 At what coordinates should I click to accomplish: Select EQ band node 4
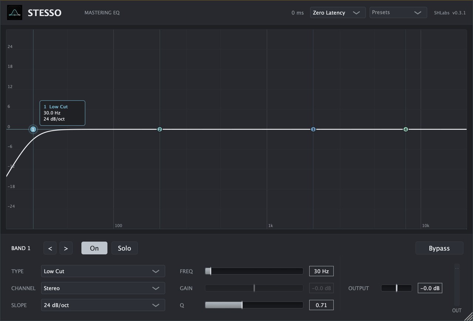[405, 129]
